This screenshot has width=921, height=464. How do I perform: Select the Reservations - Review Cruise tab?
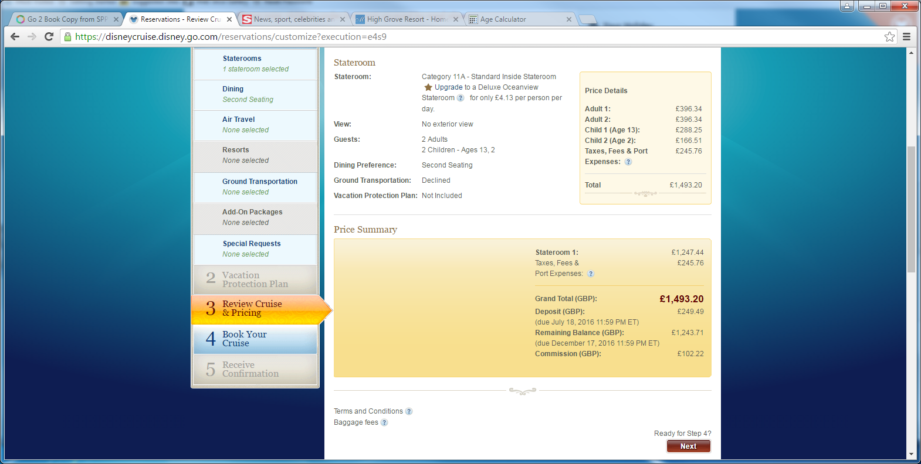(x=180, y=19)
